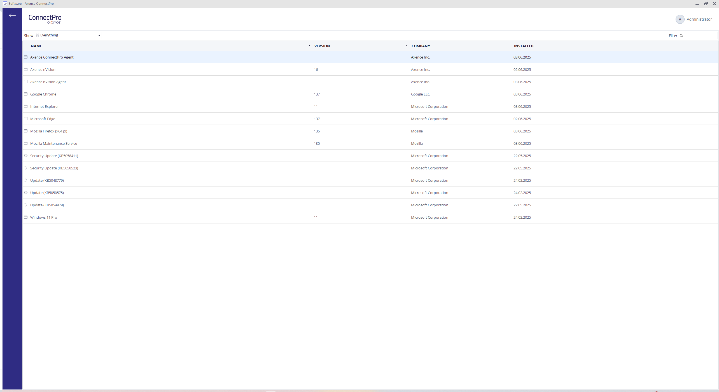Image resolution: width=719 pixels, height=392 pixels.
Task: Click the OS icon beside Windows 11 Pro
Action: [x=26, y=217]
